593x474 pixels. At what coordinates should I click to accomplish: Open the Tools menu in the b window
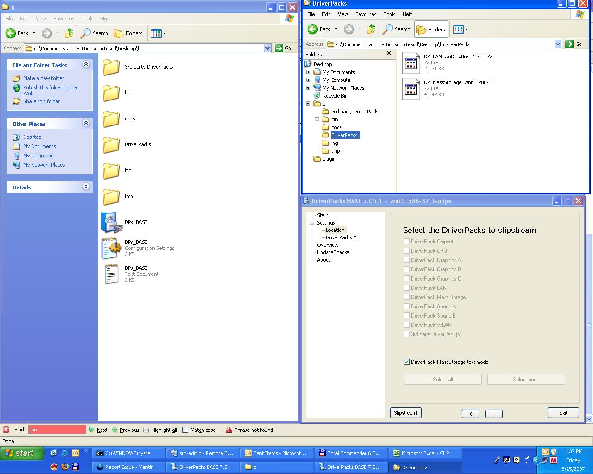tap(87, 19)
